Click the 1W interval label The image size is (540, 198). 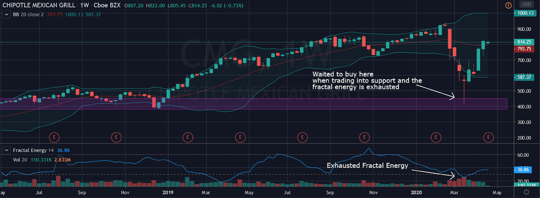(x=85, y=5)
